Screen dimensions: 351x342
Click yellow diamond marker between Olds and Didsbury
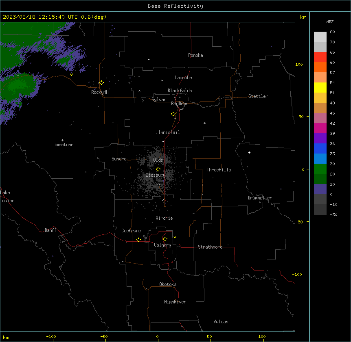point(158,169)
